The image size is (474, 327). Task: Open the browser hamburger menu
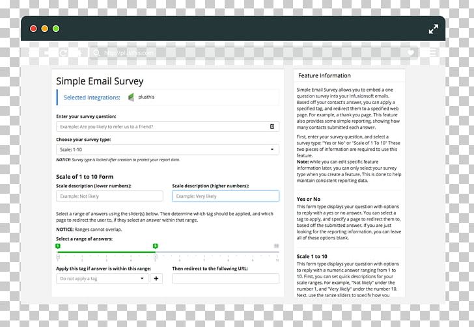coord(432,53)
